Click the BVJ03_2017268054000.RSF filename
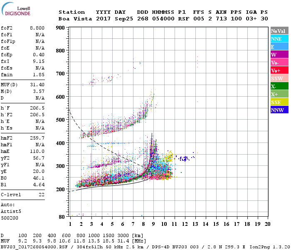Image resolution: width=291 pixels, height=250 pixels. click(x=34, y=247)
